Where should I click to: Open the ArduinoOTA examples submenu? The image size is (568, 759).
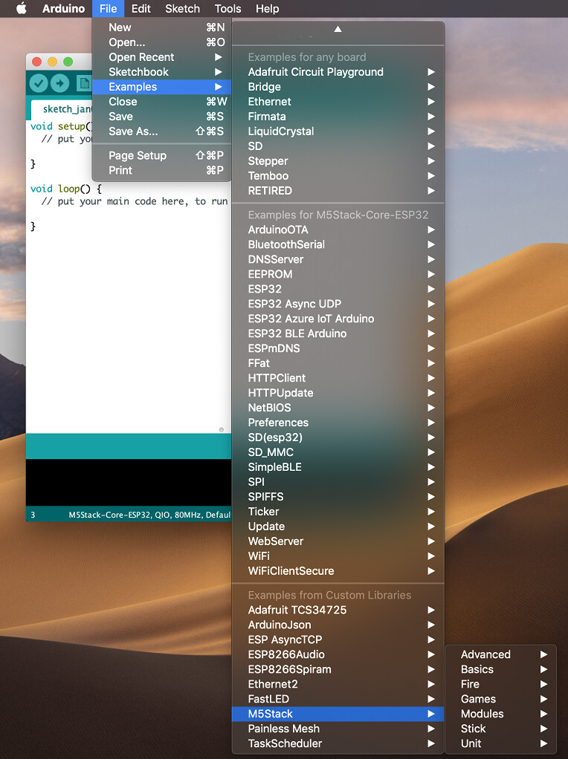click(x=338, y=230)
